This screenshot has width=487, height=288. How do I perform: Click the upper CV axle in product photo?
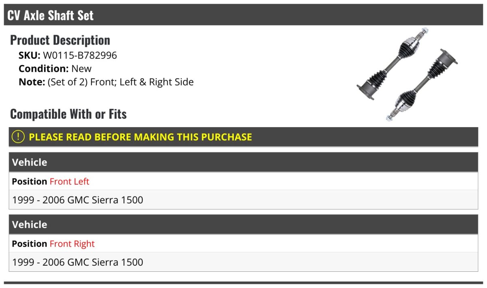(x=392, y=64)
